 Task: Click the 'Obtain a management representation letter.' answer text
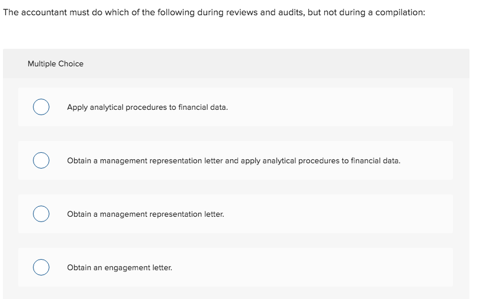[x=146, y=214]
